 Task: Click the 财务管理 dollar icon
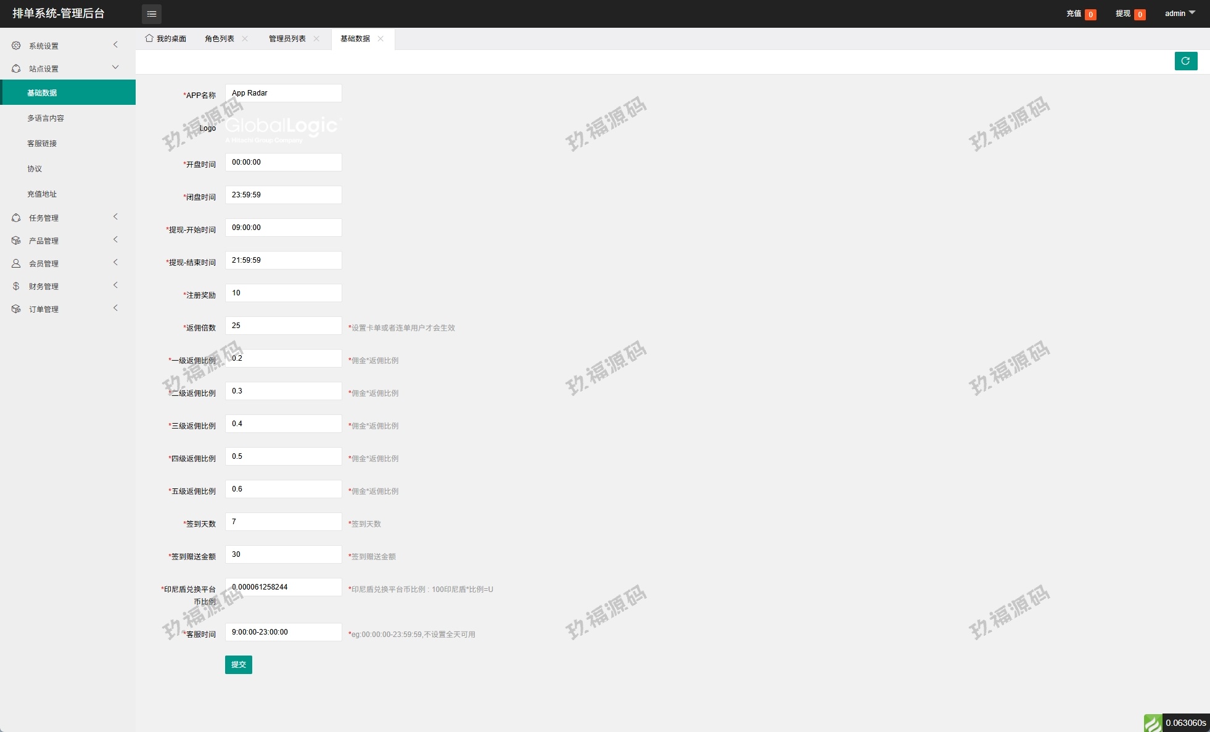16,286
